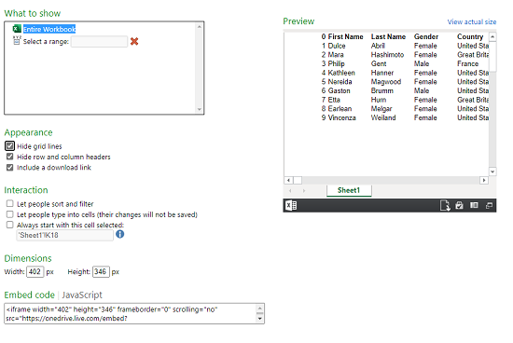Open the View actual size link

pyautogui.click(x=472, y=22)
